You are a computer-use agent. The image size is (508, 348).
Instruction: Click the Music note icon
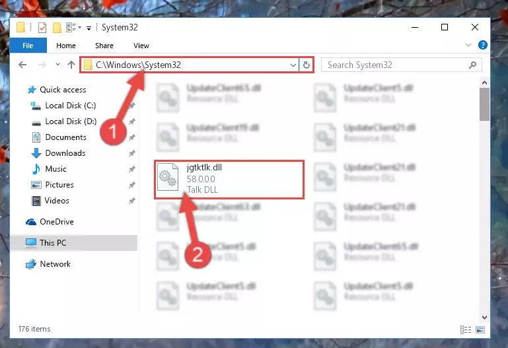coord(36,169)
